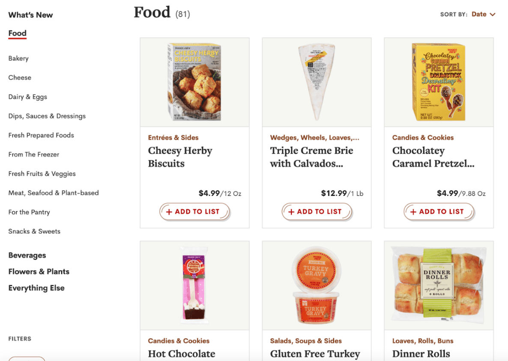The width and height of the screenshot is (508, 361).
Task: Open the Triple Creme Brie wedge image
Action: (x=317, y=82)
